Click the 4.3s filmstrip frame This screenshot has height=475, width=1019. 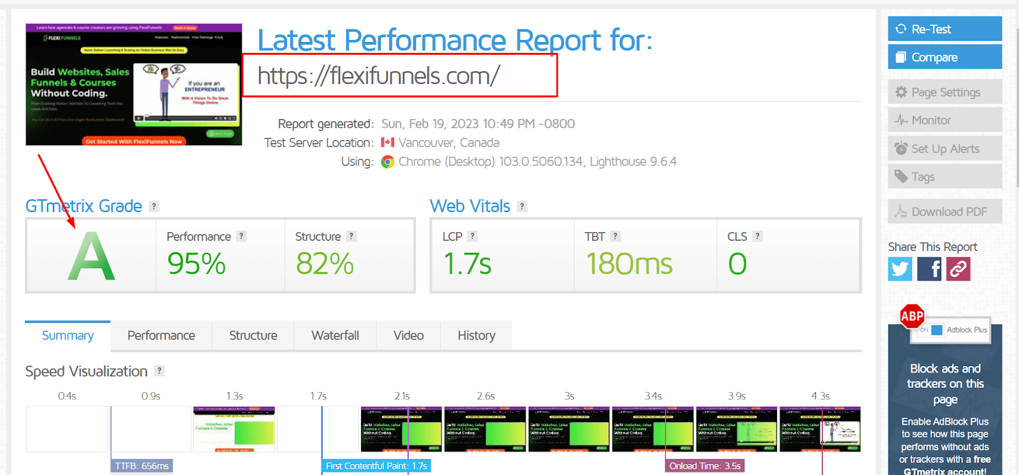820,429
